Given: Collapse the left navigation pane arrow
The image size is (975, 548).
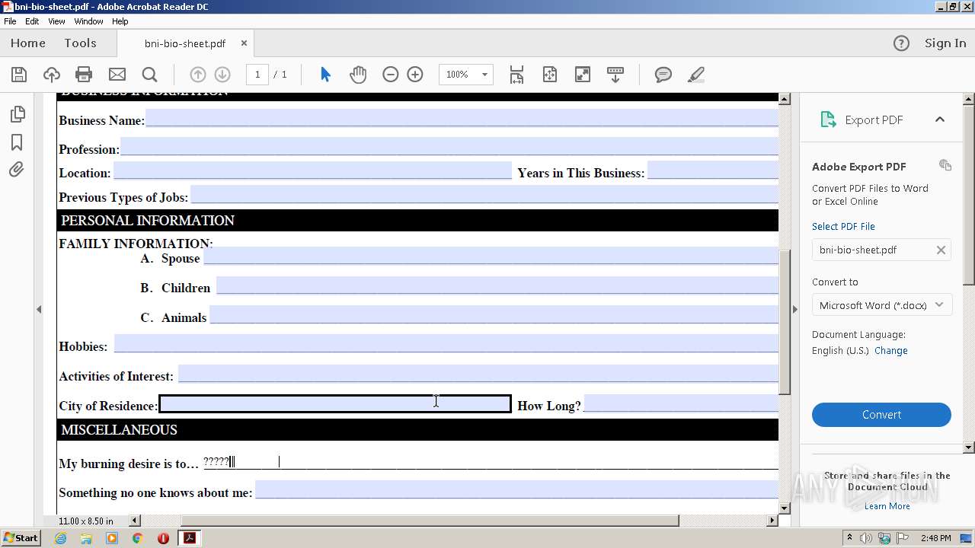Looking at the screenshot, I should [39, 309].
